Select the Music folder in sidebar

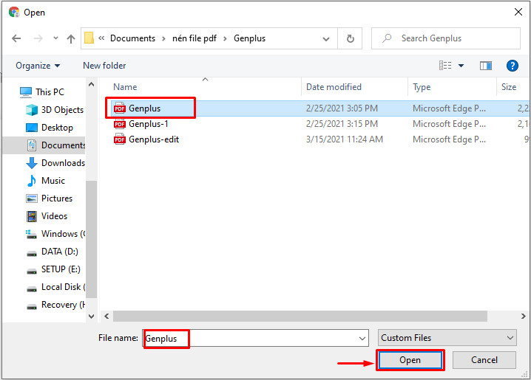coord(53,181)
